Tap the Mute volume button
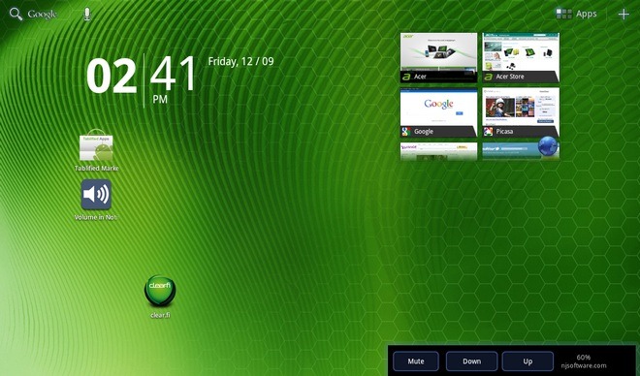 point(416,361)
